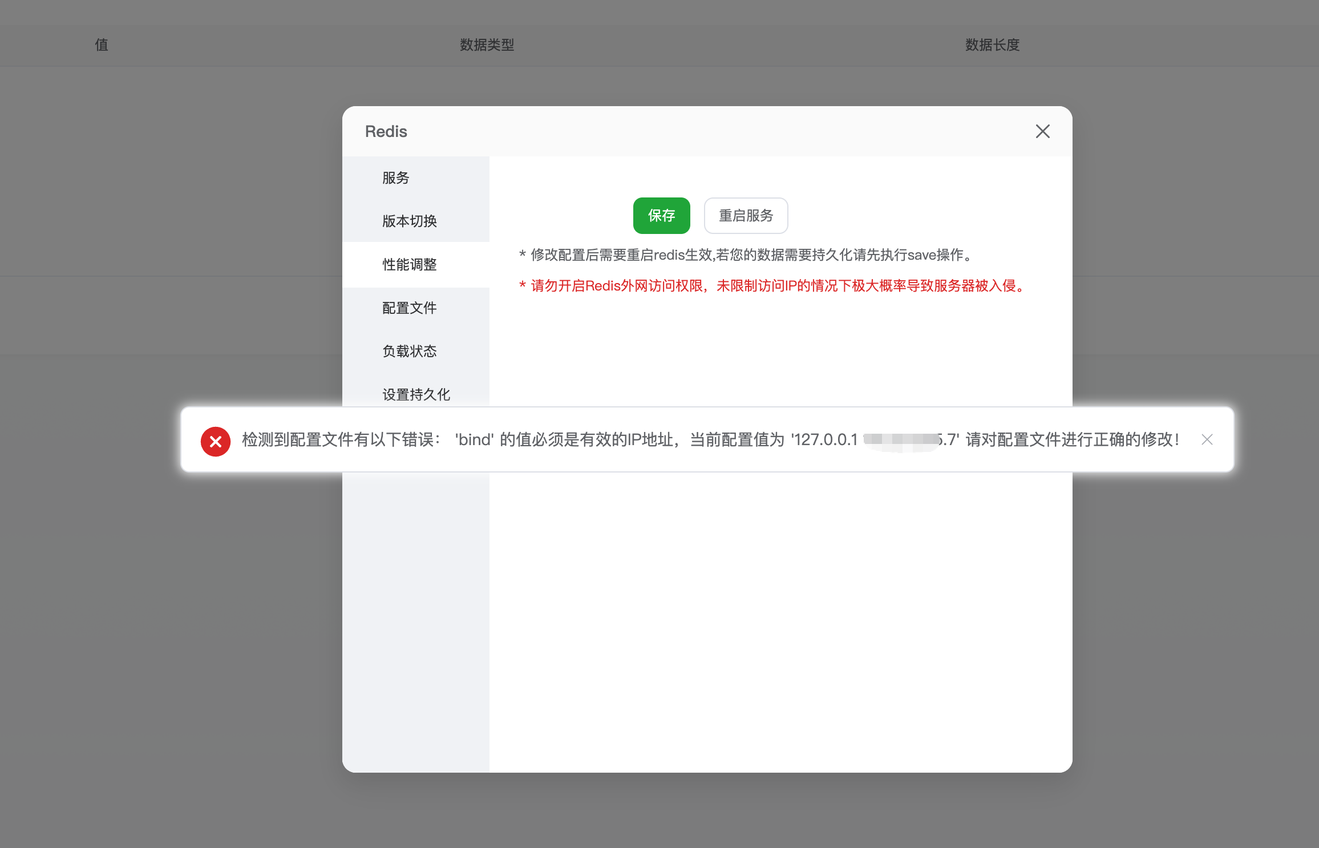Screen dimensions: 1319x848
Task: Switch to the 版本切换 tab
Action: pyautogui.click(x=408, y=221)
